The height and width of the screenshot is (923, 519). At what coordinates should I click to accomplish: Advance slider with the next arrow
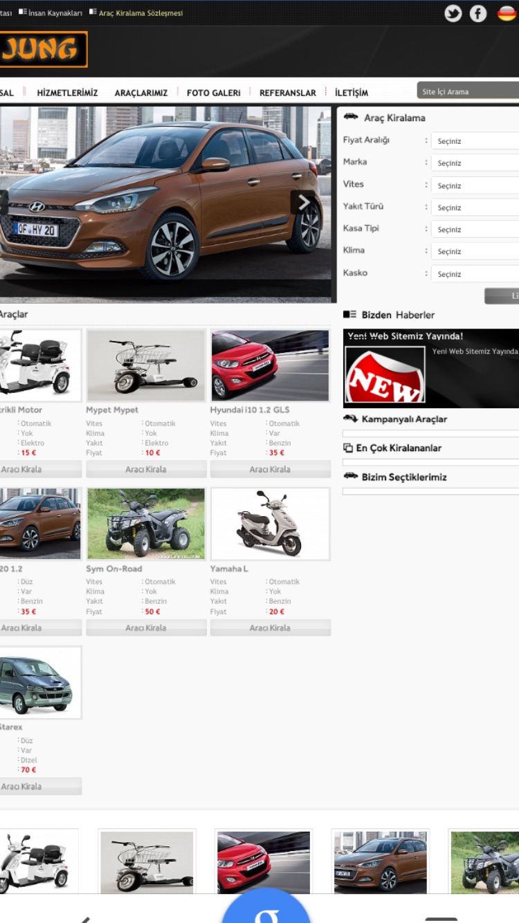tap(303, 202)
